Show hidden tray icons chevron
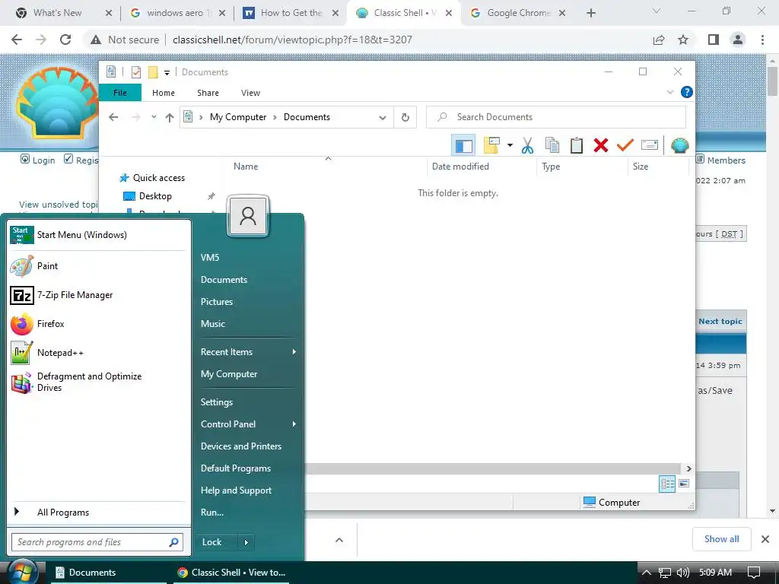The image size is (779, 584). pyautogui.click(x=647, y=573)
